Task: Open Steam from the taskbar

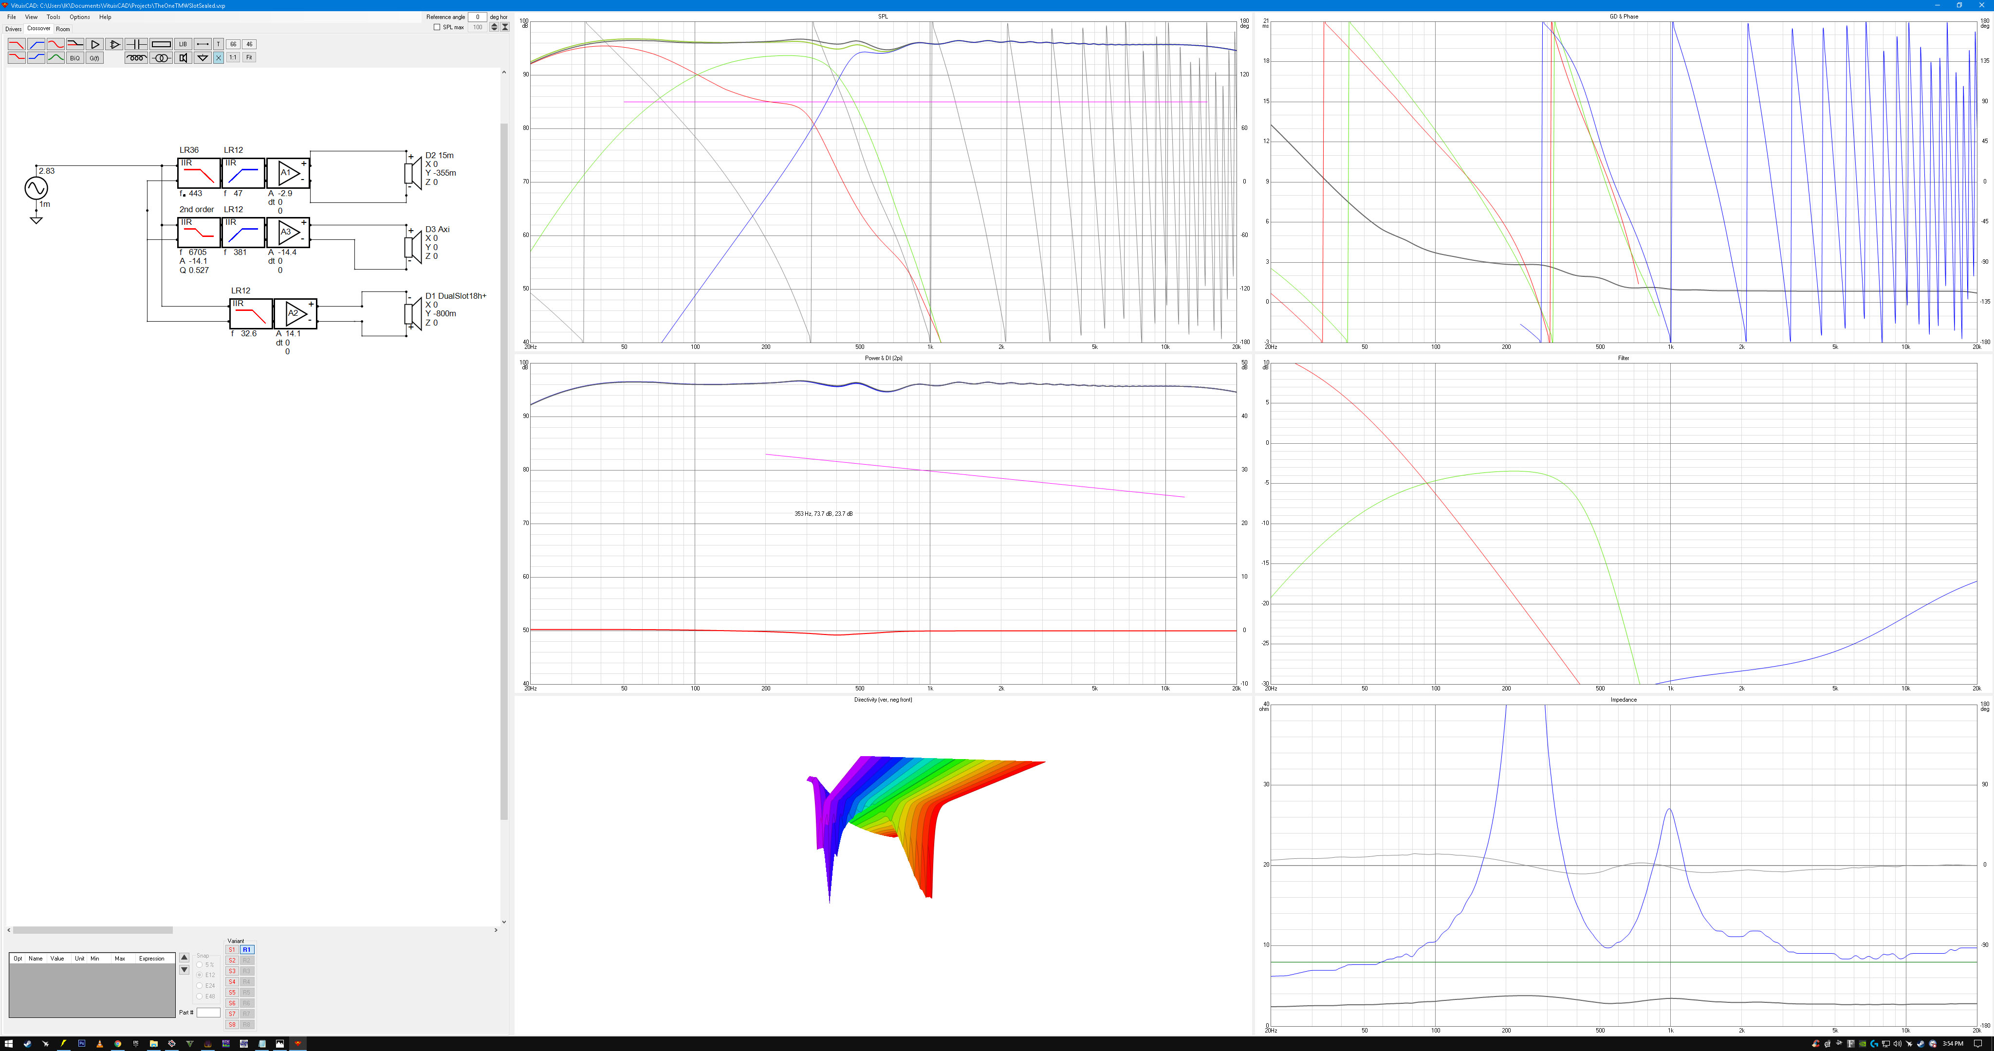Action: click(28, 1044)
